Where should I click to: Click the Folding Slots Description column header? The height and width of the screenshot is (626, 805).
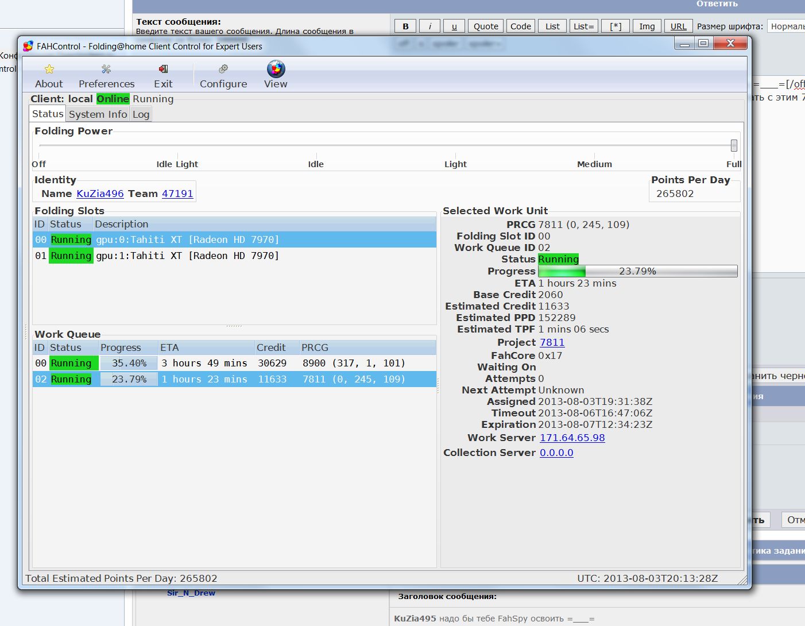(x=264, y=224)
